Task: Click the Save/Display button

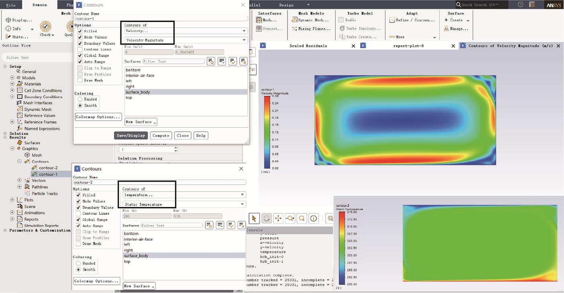Action: point(131,136)
